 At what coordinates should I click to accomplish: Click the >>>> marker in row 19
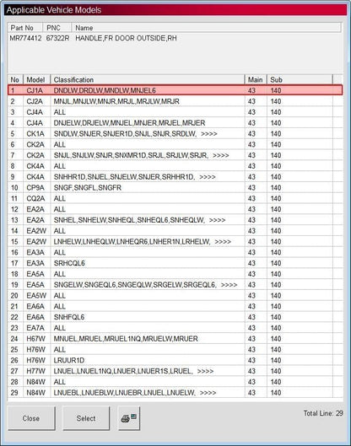click(x=229, y=285)
